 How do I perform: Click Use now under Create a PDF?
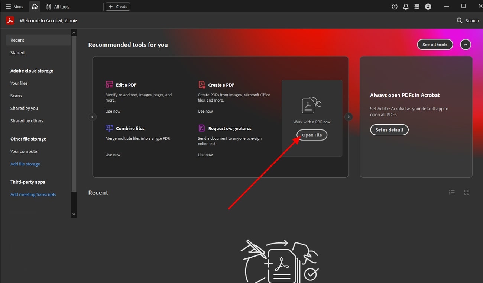tap(205, 111)
